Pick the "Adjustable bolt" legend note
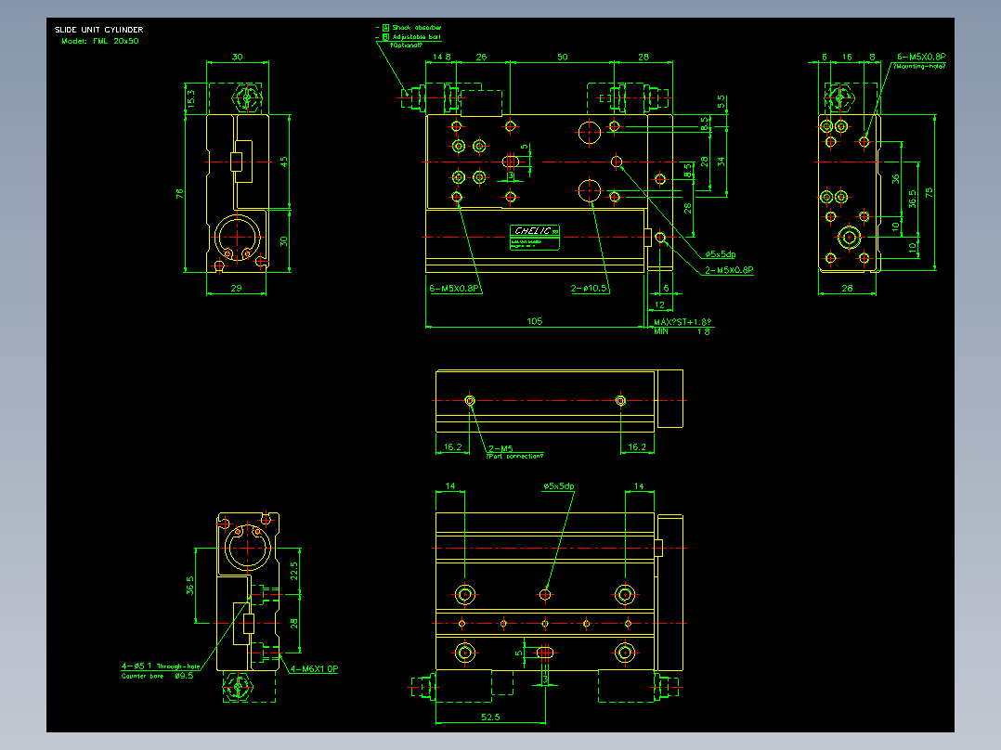1001x750 pixels. click(416, 37)
